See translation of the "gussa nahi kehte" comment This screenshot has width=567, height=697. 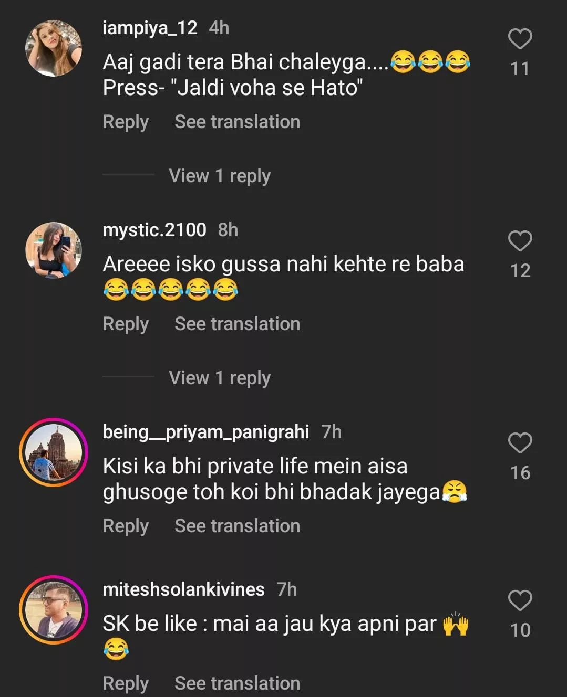coord(237,324)
